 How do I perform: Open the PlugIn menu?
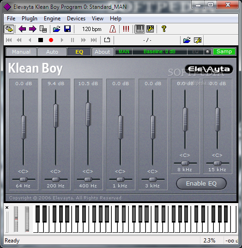pyautogui.click(x=30, y=19)
